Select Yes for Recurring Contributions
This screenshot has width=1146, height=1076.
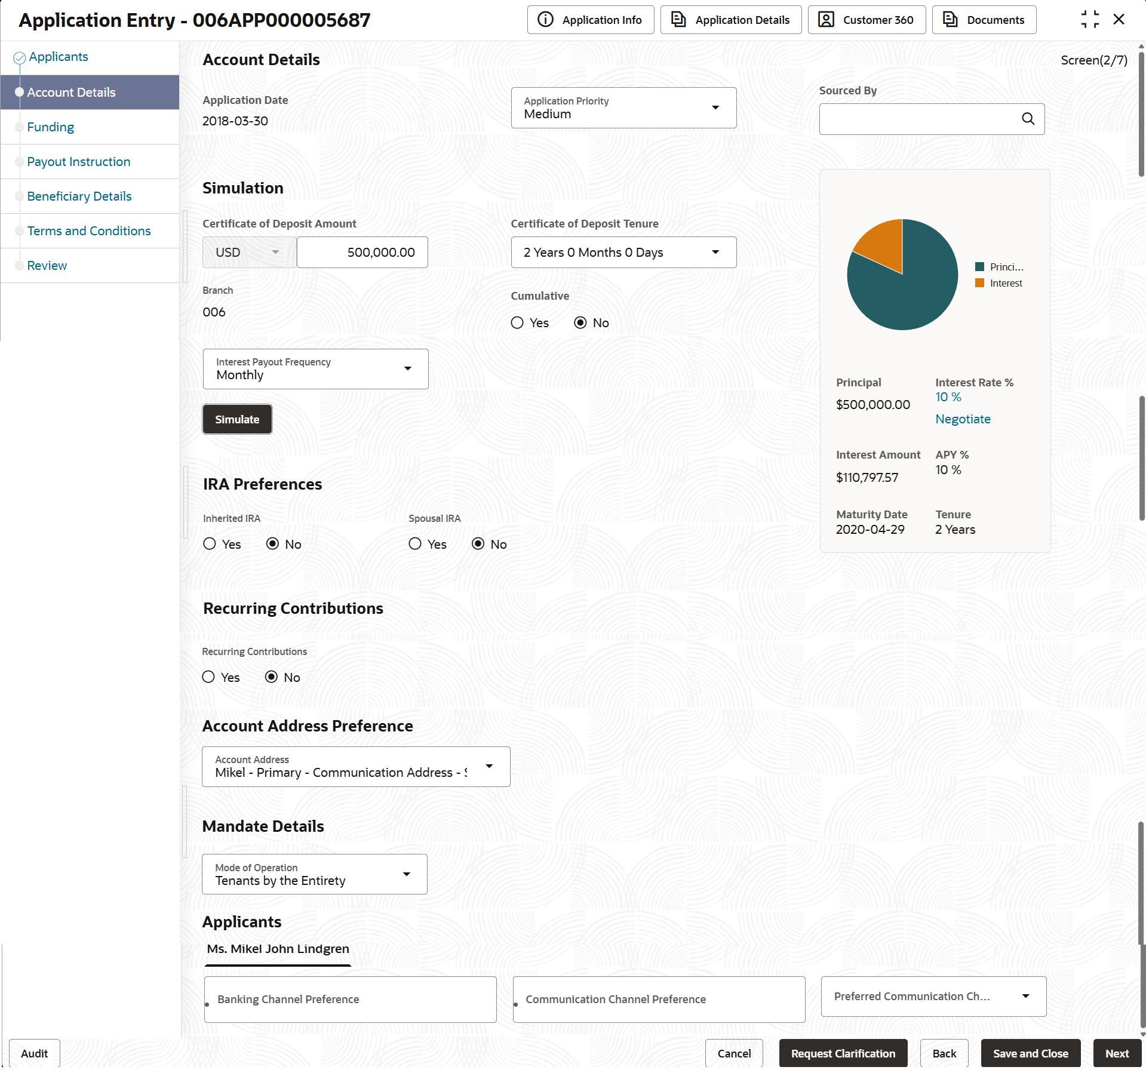point(208,677)
